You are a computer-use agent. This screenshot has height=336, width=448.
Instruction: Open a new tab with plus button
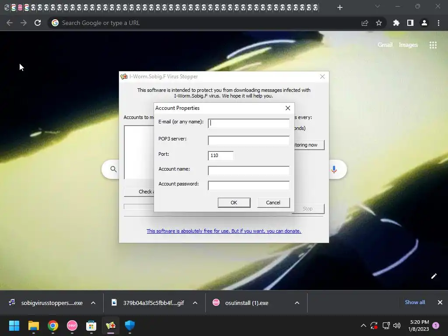pyautogui.click(x=339, y=7)
